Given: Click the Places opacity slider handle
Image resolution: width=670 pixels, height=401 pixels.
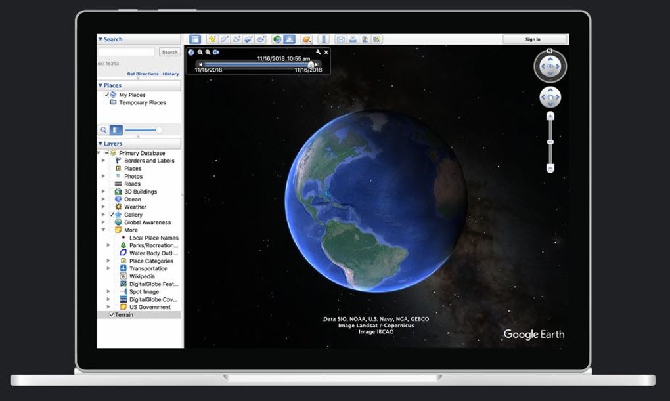Looking at the screenshot, I should tap(159, 130).
